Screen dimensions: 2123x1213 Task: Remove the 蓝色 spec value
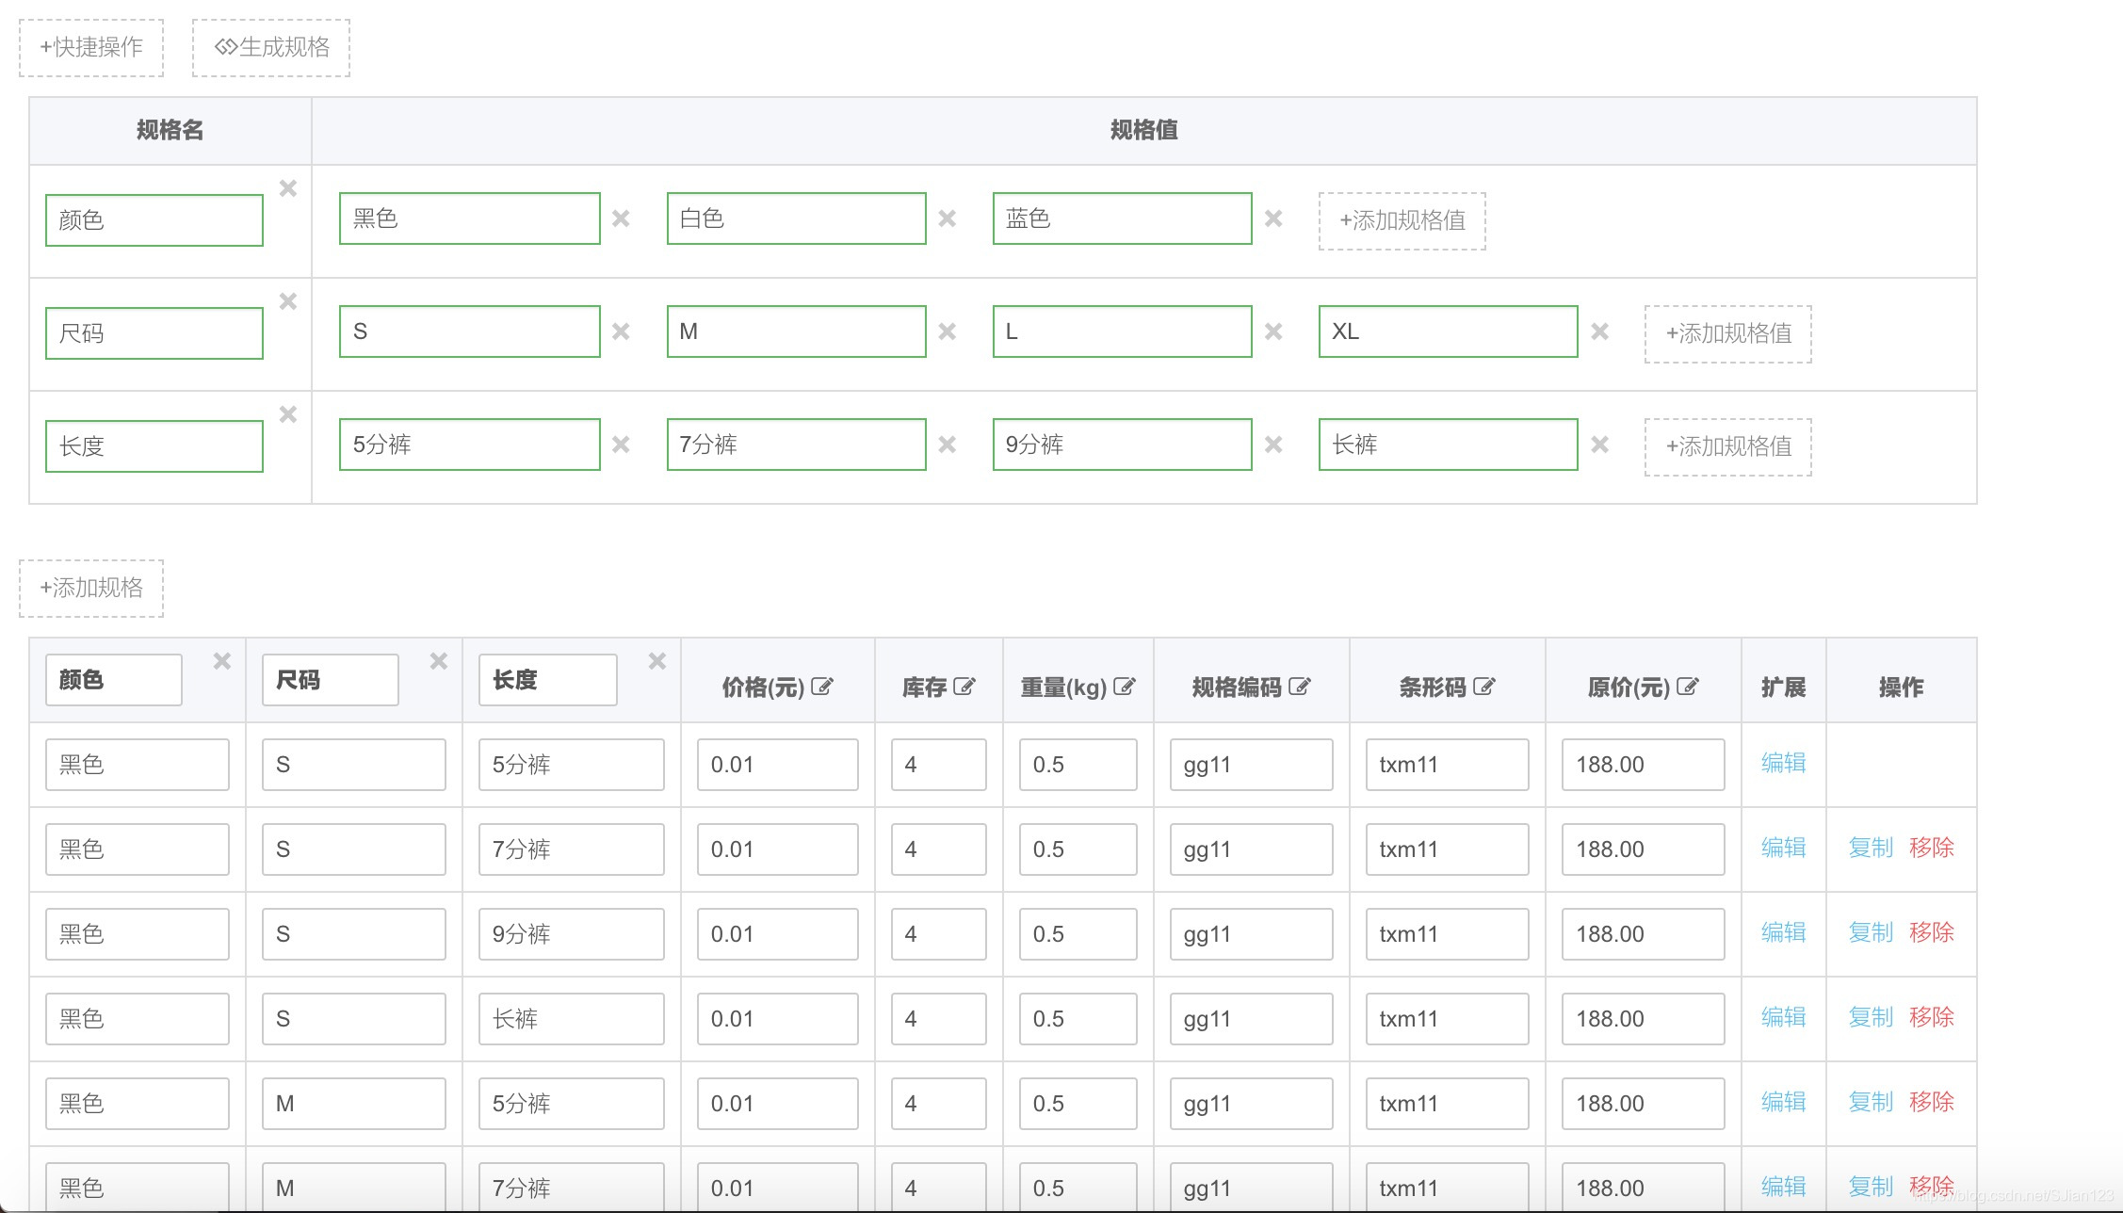click(x=1273, y=218)
